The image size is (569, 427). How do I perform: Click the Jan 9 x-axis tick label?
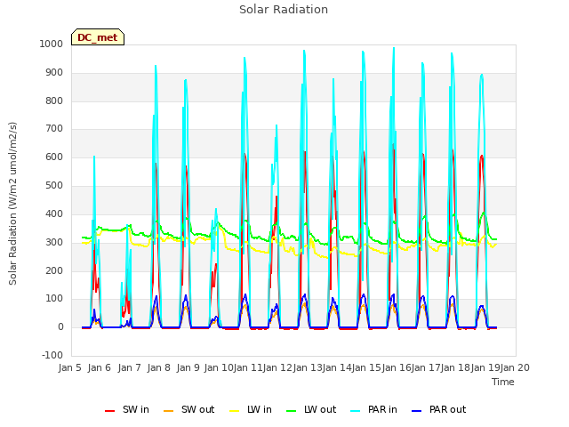point(188,367)
